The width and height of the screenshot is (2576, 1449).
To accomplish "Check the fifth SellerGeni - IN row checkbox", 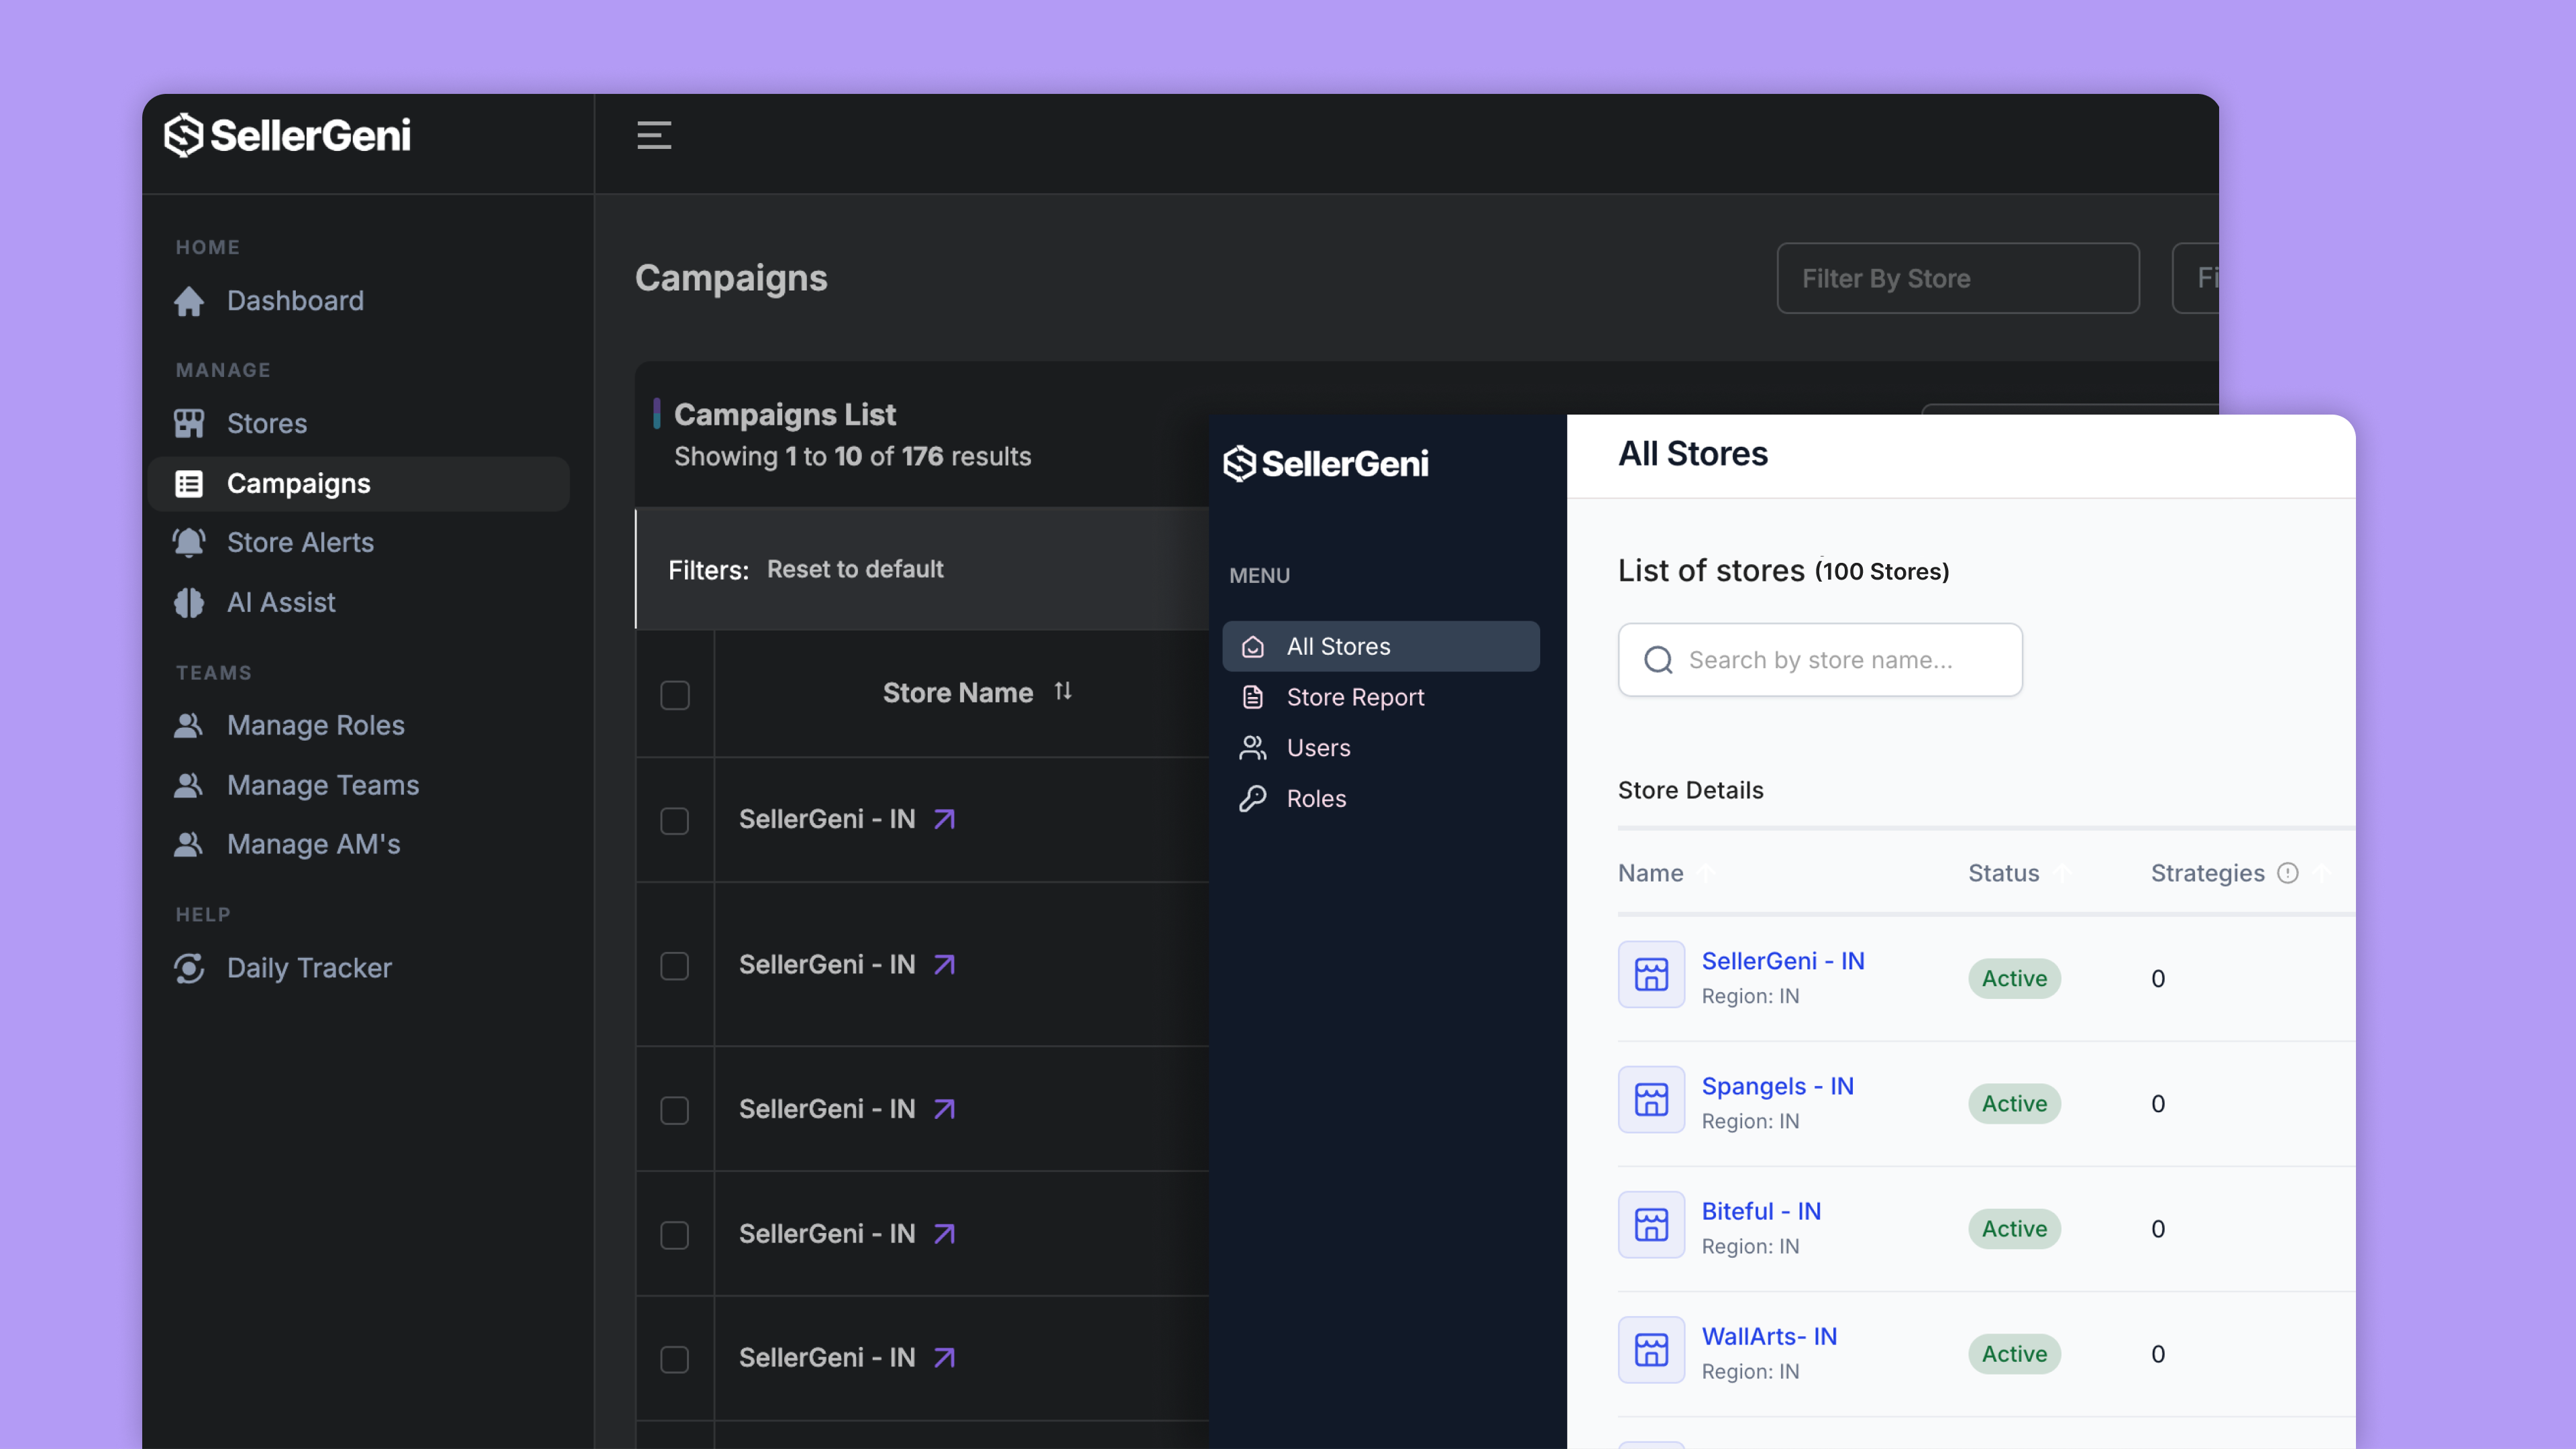I will click(675, 1359).
